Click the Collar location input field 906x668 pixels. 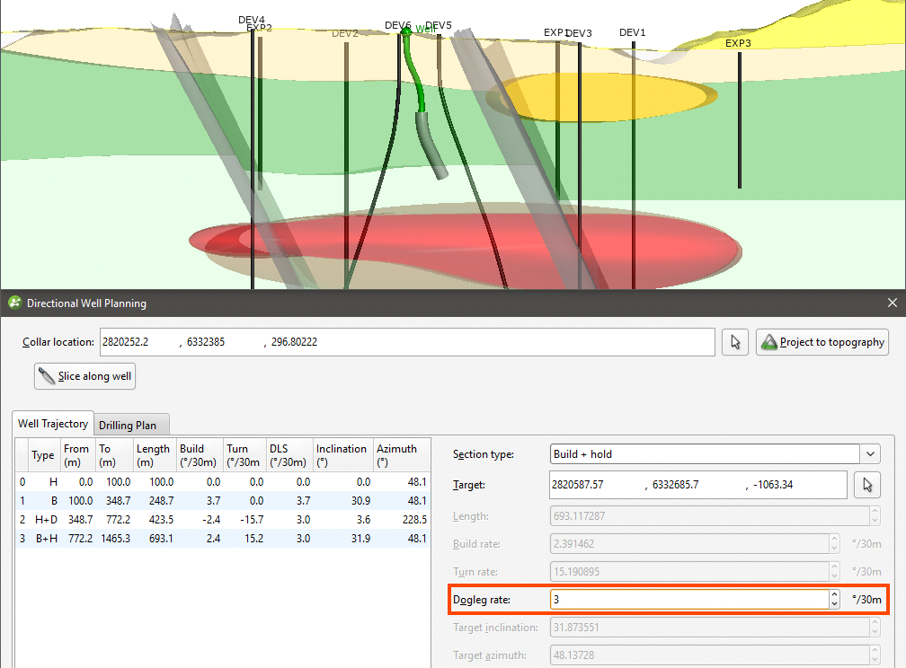coord(404,342)
